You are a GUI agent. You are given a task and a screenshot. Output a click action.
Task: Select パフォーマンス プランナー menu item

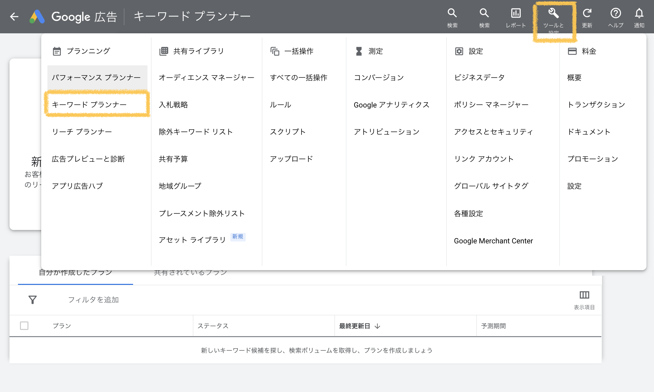click(x=97, y=77)
